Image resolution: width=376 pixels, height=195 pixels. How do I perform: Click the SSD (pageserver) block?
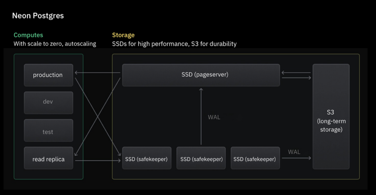tap(201, 75)
